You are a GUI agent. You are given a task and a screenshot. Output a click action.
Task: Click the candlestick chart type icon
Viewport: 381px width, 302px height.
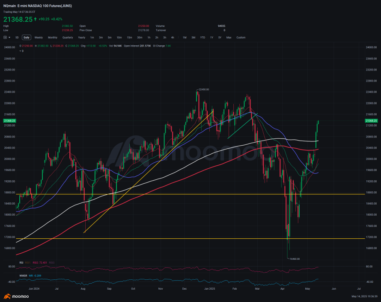click(5, 38)
